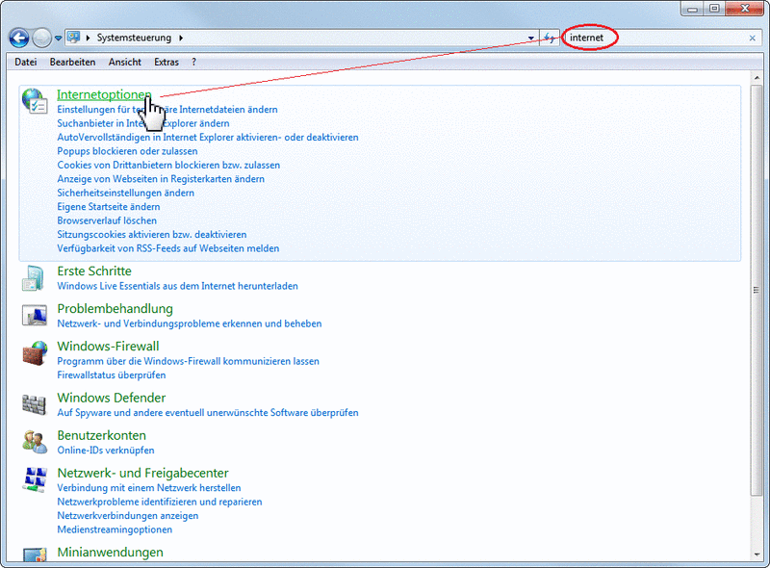Click Programm über die Windows-Firewall kommunizieren lassen

[188, 361]
